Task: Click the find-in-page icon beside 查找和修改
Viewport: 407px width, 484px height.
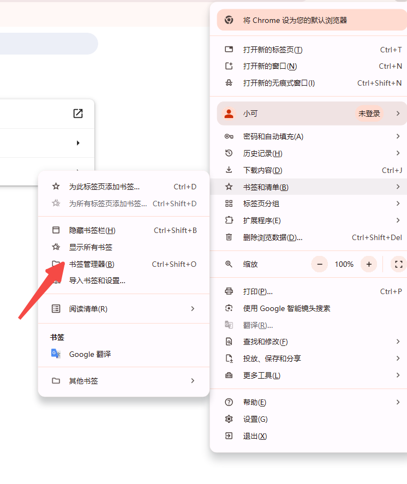Action: pos(229,342)
